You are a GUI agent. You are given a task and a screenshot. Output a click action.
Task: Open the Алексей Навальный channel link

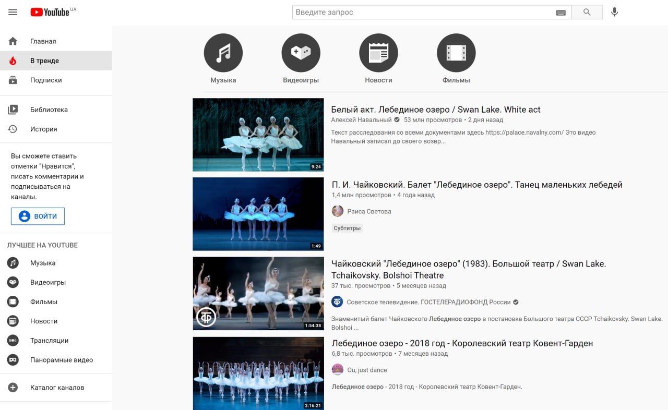(x=361, y=120)
